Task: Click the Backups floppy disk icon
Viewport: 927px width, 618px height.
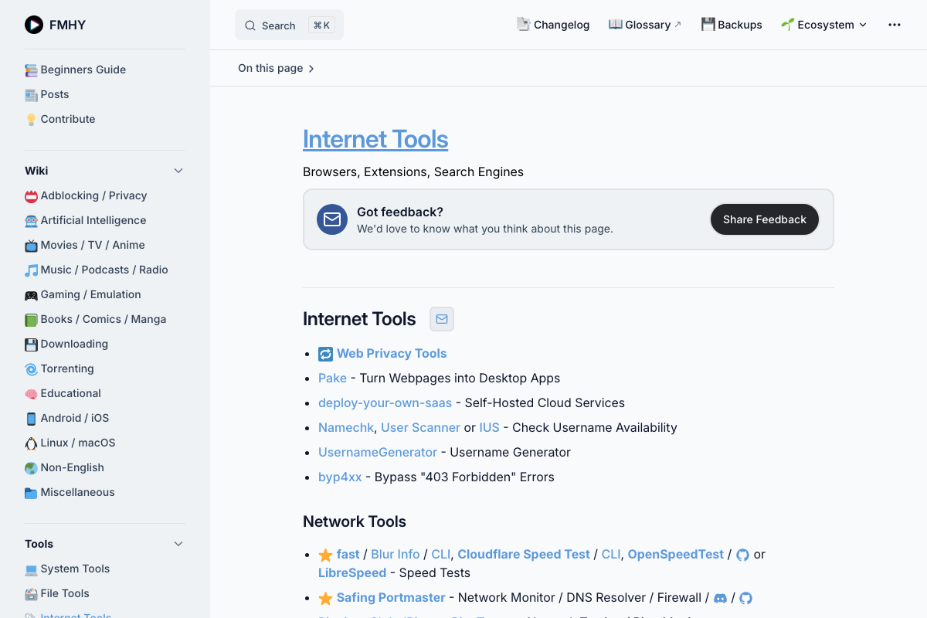Action: (708, 24)
